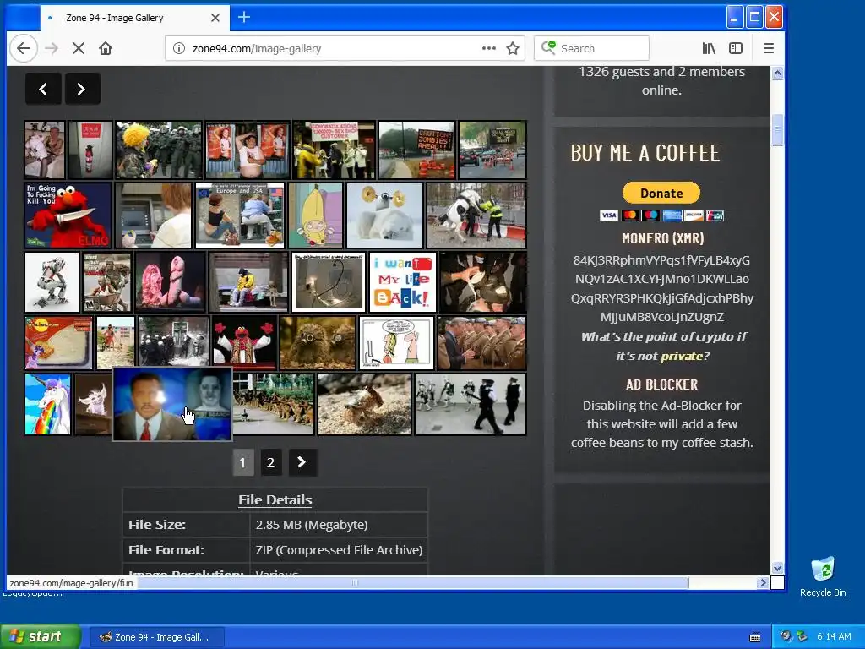Open the polar bear with cymbals thumbnail
Screen dimensions: 865x649
384,215
